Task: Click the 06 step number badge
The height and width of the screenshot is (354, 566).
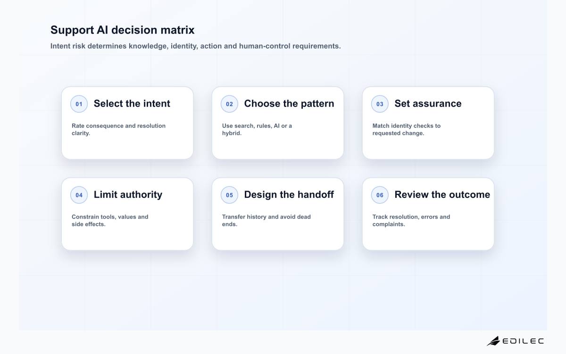Action: click(380, 195)
